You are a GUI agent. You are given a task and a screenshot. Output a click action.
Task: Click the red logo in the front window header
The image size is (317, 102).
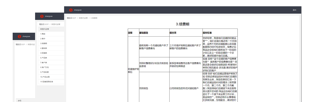tap(71, 10)
